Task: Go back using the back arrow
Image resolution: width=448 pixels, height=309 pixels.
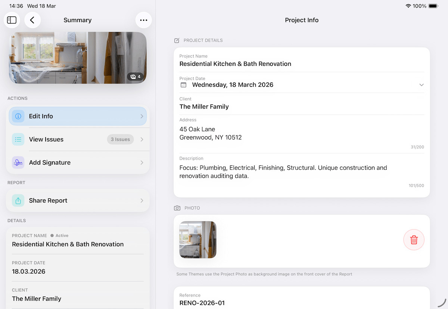Action: point(32,20)
